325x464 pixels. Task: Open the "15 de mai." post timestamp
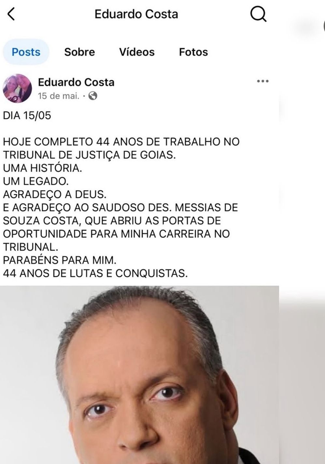(x=59, y=96)
